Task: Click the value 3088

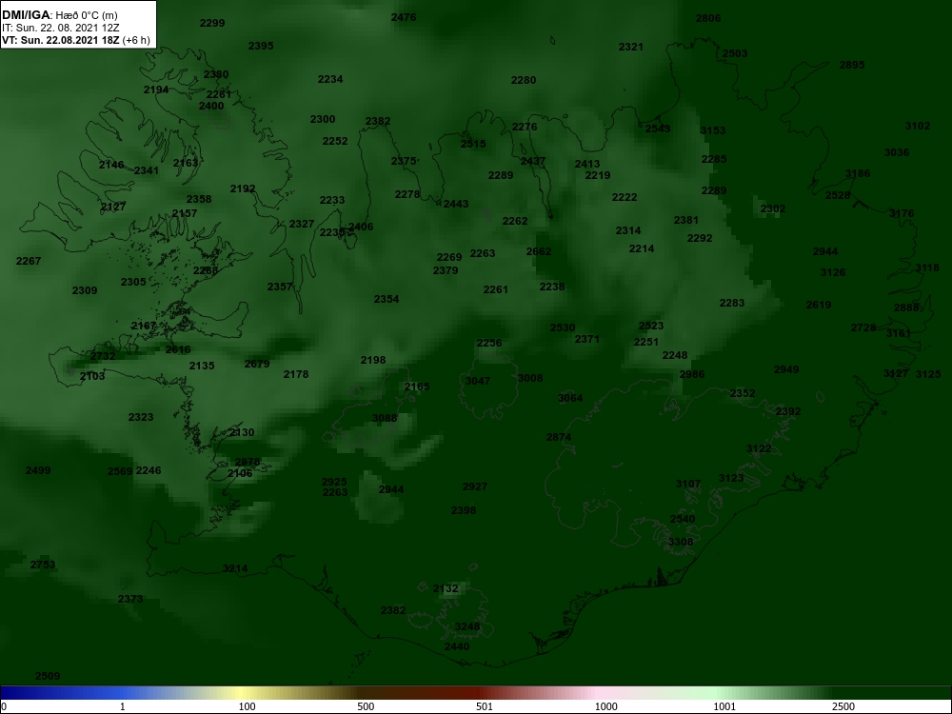Action: pos(385,418)
